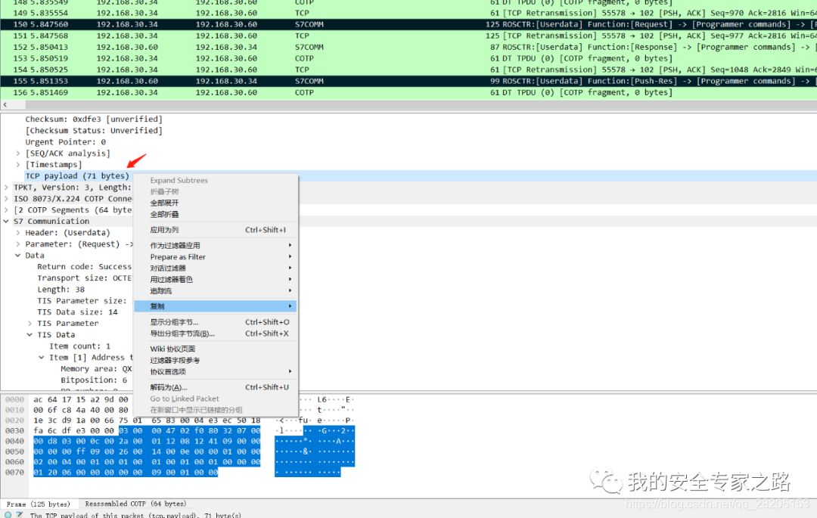The width and height of the screenshot is (817, 518).
Task: Select 导出分组字节流(B)... menu entry
Action: [x=215, y=333]
